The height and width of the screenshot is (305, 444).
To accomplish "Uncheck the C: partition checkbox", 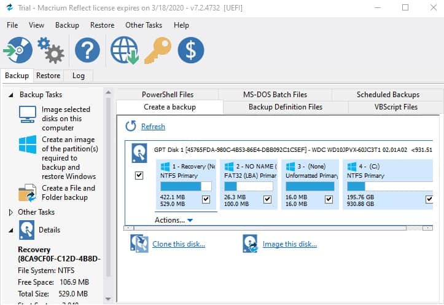I will (429, 200).
